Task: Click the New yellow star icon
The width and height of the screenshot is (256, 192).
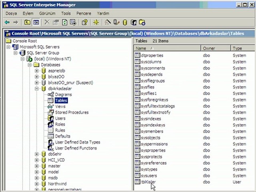Action: coord(96,22)
